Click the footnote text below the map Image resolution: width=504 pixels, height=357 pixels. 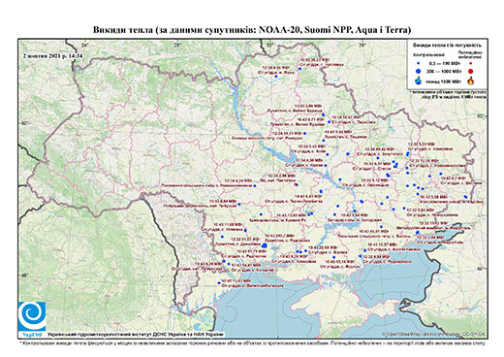pos(252,342)
